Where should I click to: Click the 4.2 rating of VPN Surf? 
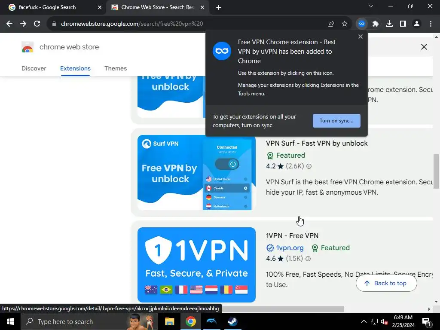pyautogui.click(x=275, y=166)
